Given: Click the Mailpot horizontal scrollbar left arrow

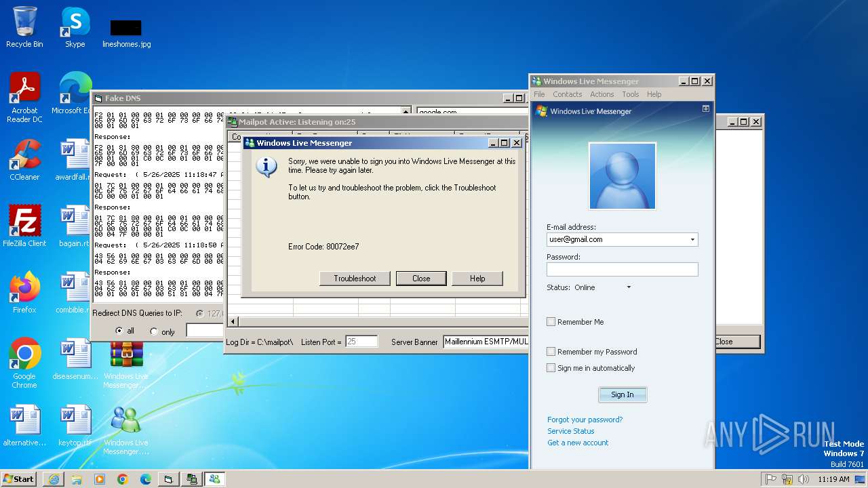Looking at the screenshot, I should 233,322.
